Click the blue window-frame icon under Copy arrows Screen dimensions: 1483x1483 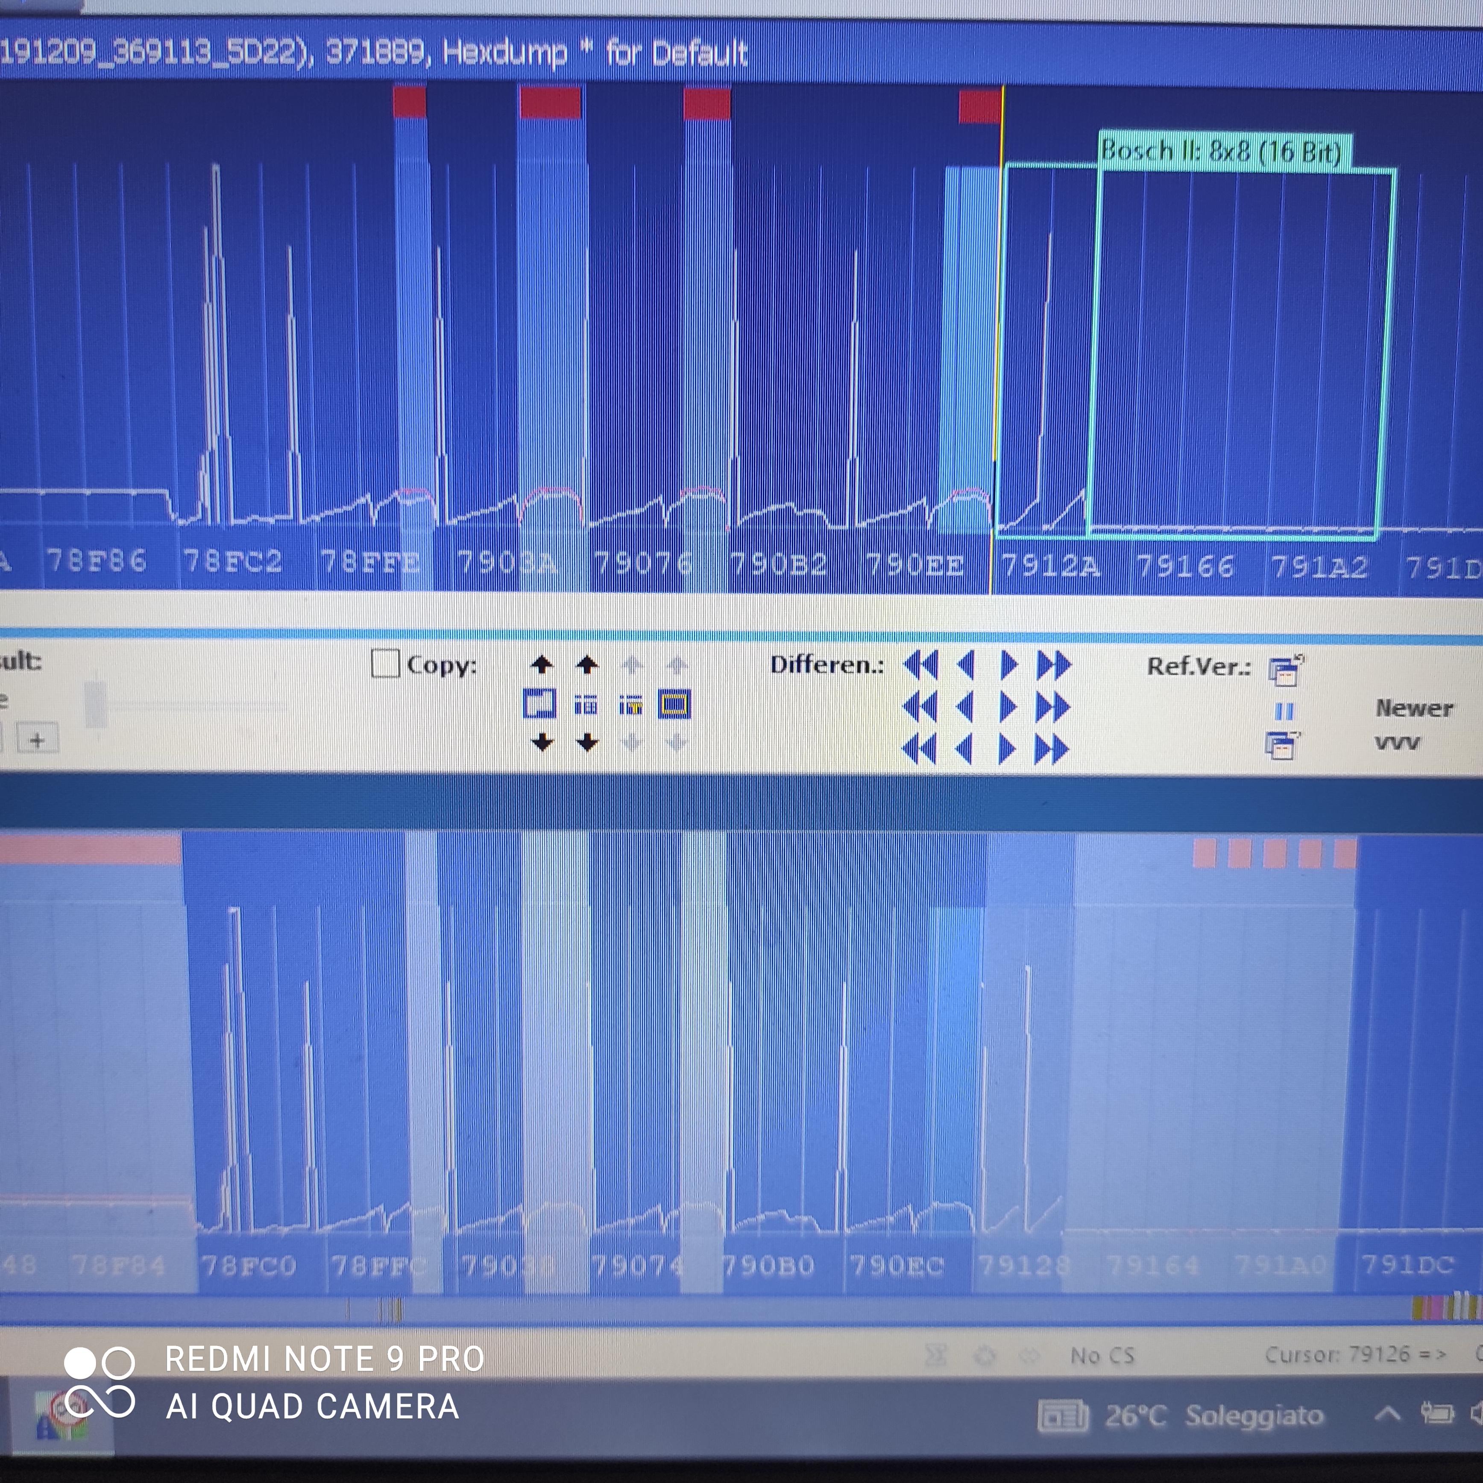pos(539,704)
